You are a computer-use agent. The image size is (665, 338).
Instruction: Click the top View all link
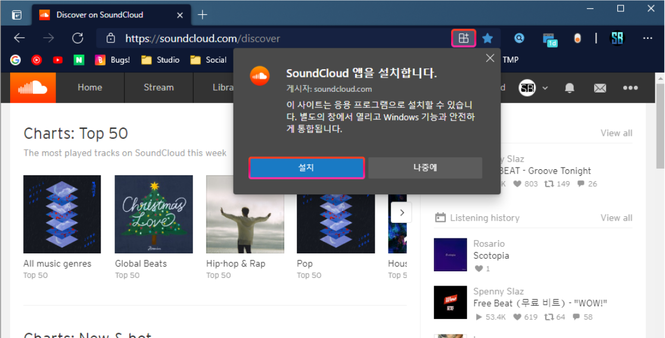tap(616, 133)
